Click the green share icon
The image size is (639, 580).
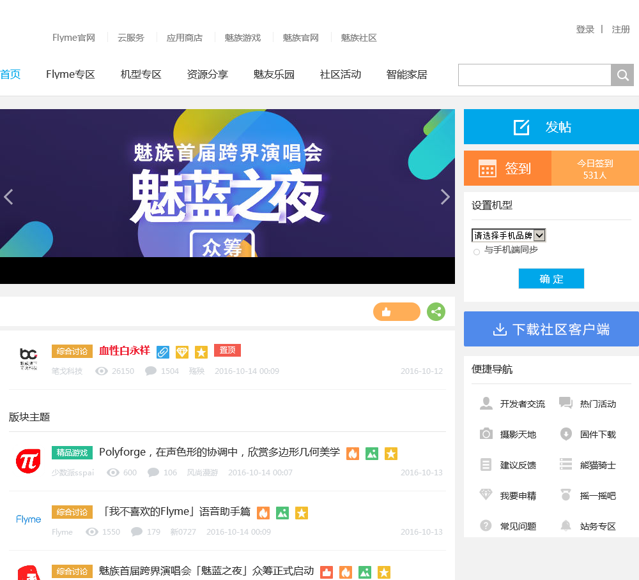(x=436, y=312)
